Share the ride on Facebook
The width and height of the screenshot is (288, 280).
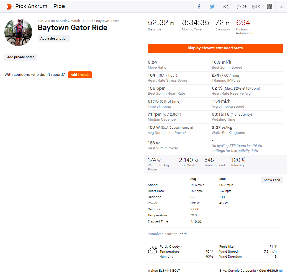(199, 7)
